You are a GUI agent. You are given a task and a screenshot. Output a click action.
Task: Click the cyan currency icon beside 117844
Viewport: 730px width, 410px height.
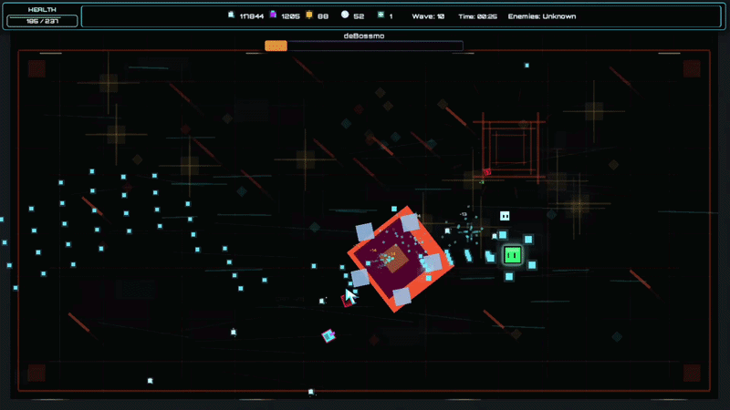(231, 15)
